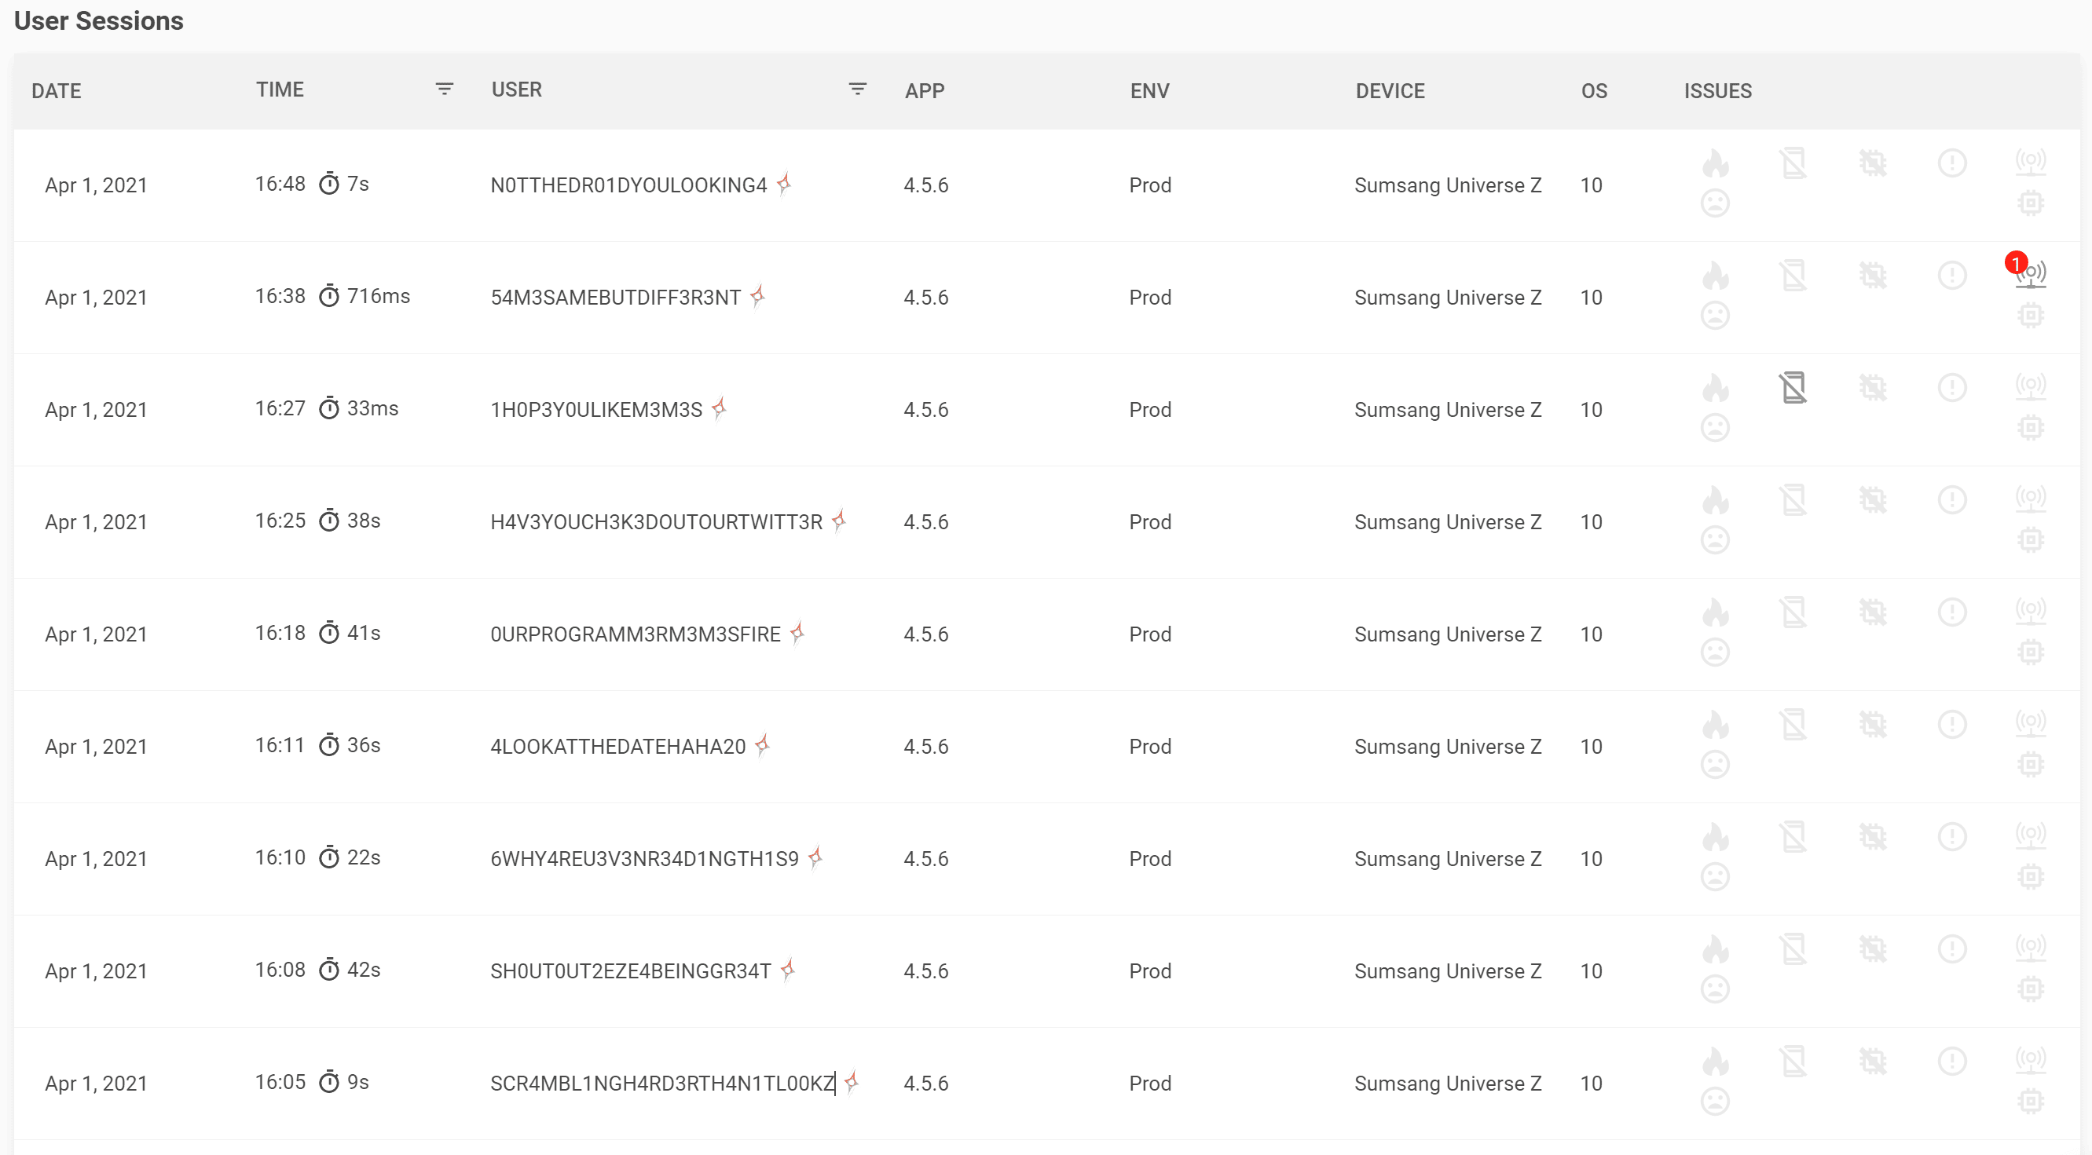Click the sad face icon in 16:48 row
Image resolution: width=2092 pixels, height=1155 pixels.
pos(1715,203)
